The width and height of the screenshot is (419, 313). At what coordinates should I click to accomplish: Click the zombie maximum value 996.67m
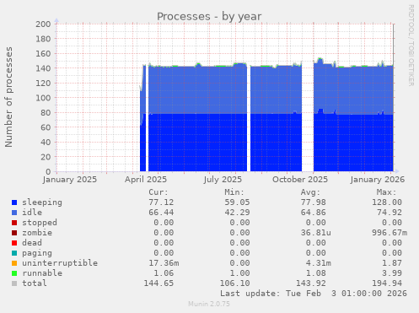(x=389, y=233)
